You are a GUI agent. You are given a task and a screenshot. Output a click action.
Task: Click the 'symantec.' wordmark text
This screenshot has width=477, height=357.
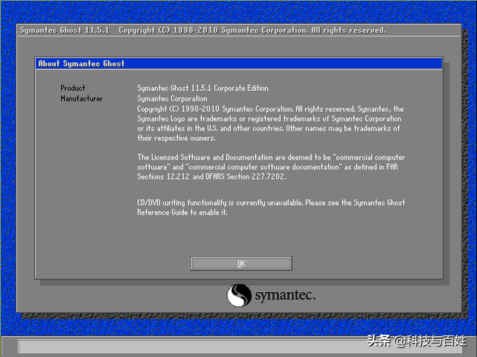coord(285,295)
